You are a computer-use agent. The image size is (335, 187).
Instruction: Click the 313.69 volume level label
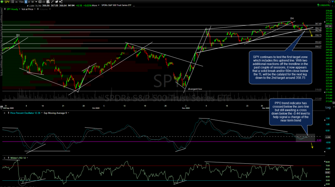click(318, 98)
